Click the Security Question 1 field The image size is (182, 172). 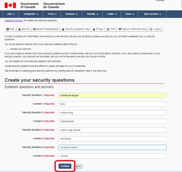click(x=112, y=95)
